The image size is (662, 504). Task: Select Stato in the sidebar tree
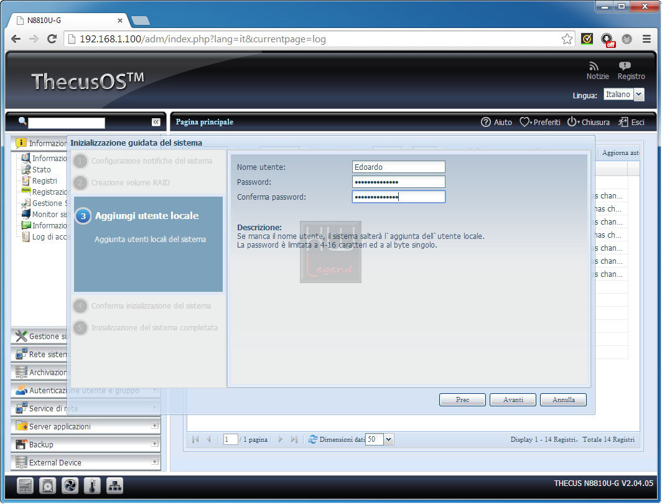pyautogui.click(x=41, y=170)
